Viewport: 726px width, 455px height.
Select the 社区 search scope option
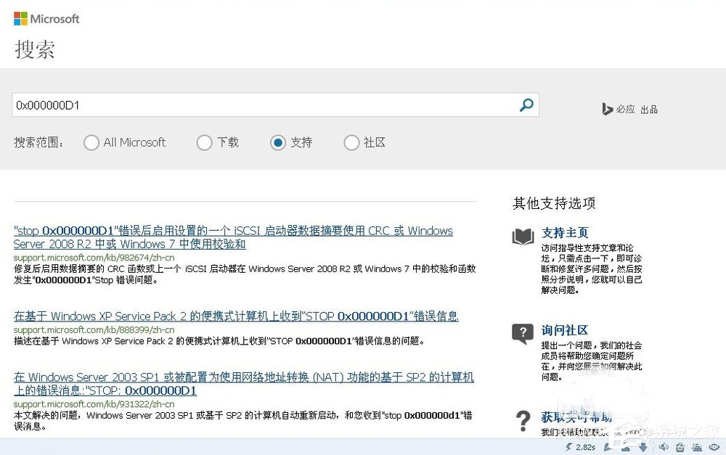pyautogui.click(x=351, y=143)
